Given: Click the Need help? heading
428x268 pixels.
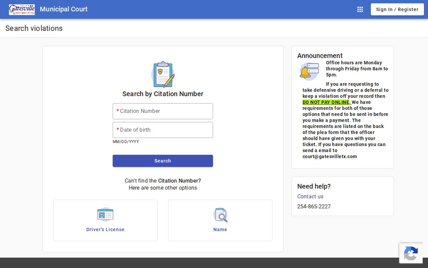Looking at the screenshot, I should (x=314, y=186).
